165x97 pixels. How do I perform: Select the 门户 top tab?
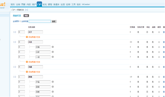pyautogui.click(x=39, y=4)
